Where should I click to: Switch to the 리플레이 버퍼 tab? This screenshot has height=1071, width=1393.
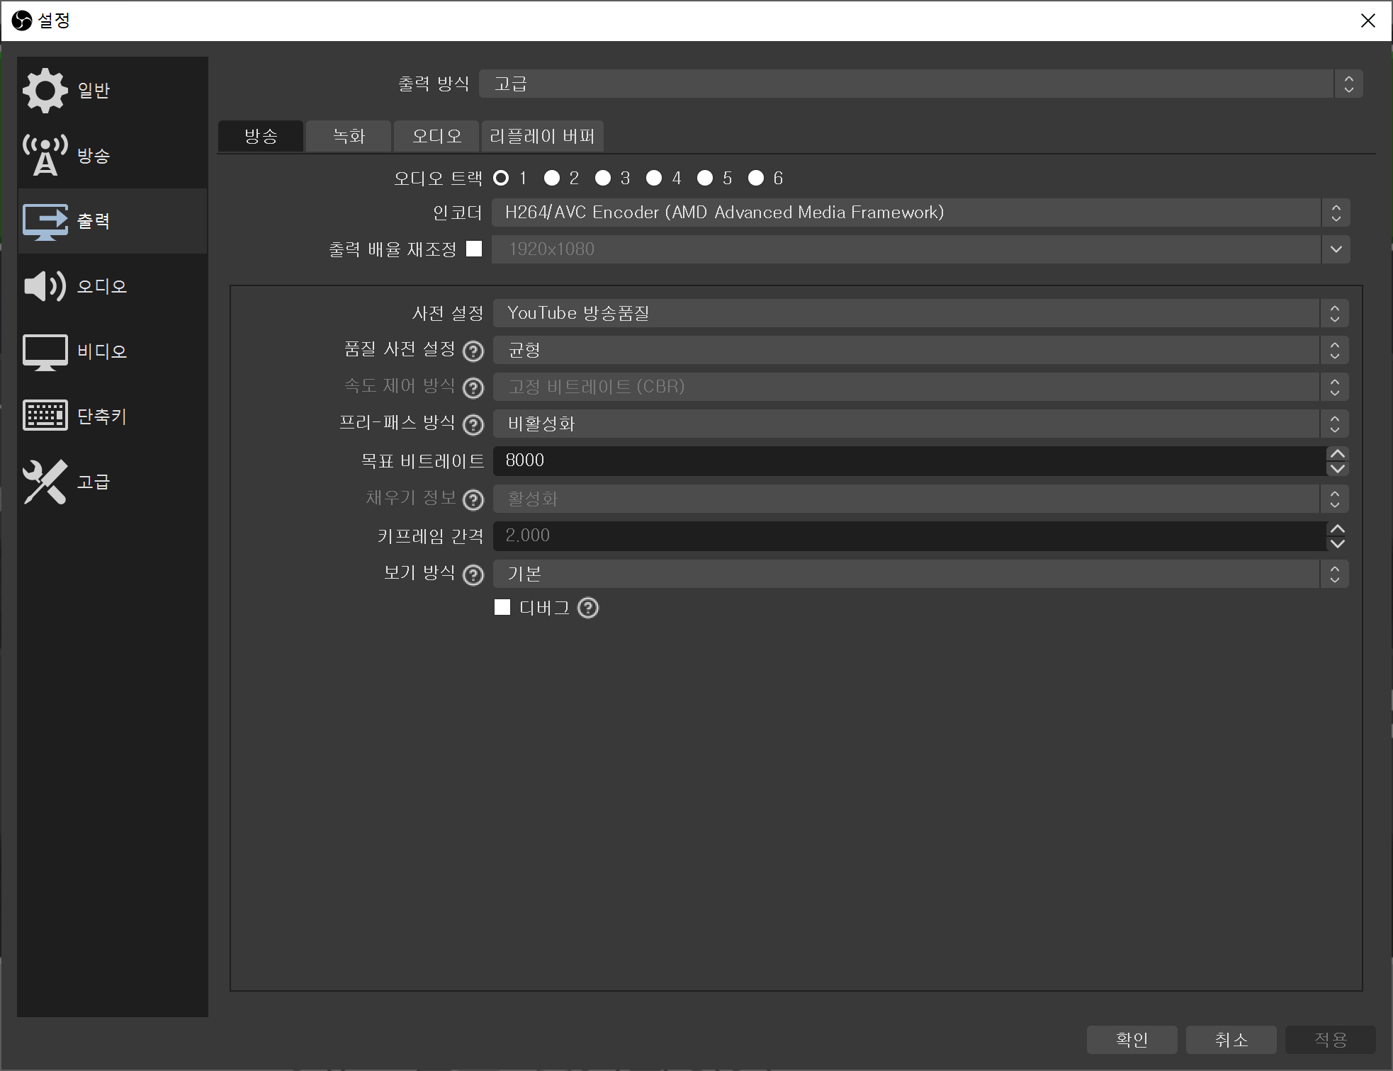(542, 136)
